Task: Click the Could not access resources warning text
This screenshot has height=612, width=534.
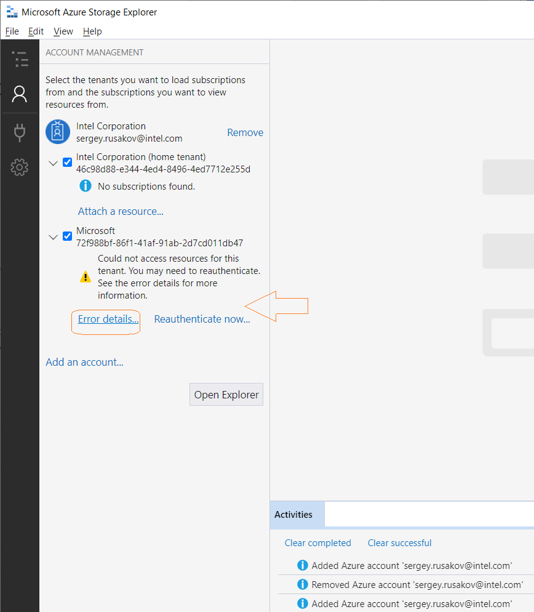Action: coord(179,276)
